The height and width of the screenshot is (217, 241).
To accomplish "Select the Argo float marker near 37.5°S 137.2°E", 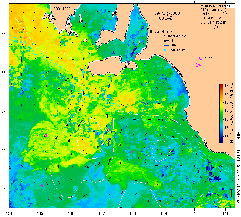I will (108, 130).
